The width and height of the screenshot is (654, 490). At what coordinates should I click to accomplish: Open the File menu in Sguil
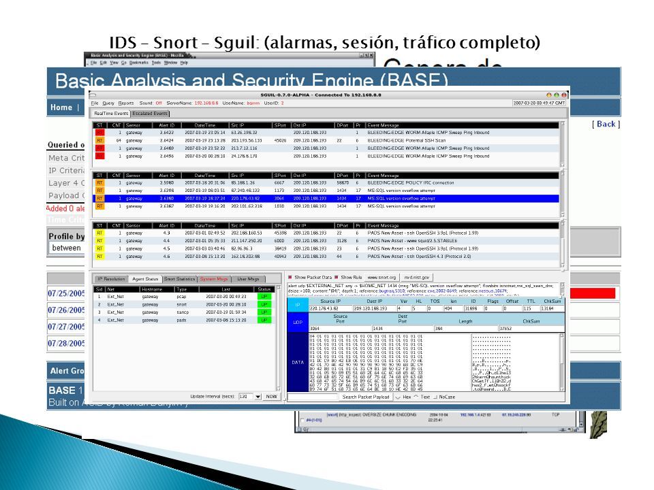click(x=95, y=103)
